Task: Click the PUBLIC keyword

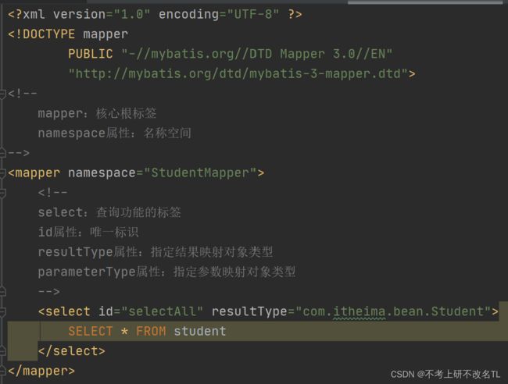Action: 91,54
